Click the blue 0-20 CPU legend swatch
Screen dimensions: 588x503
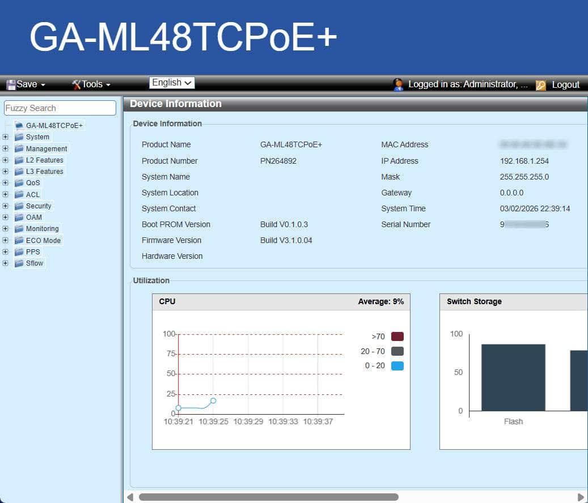(x=397, y=366)
